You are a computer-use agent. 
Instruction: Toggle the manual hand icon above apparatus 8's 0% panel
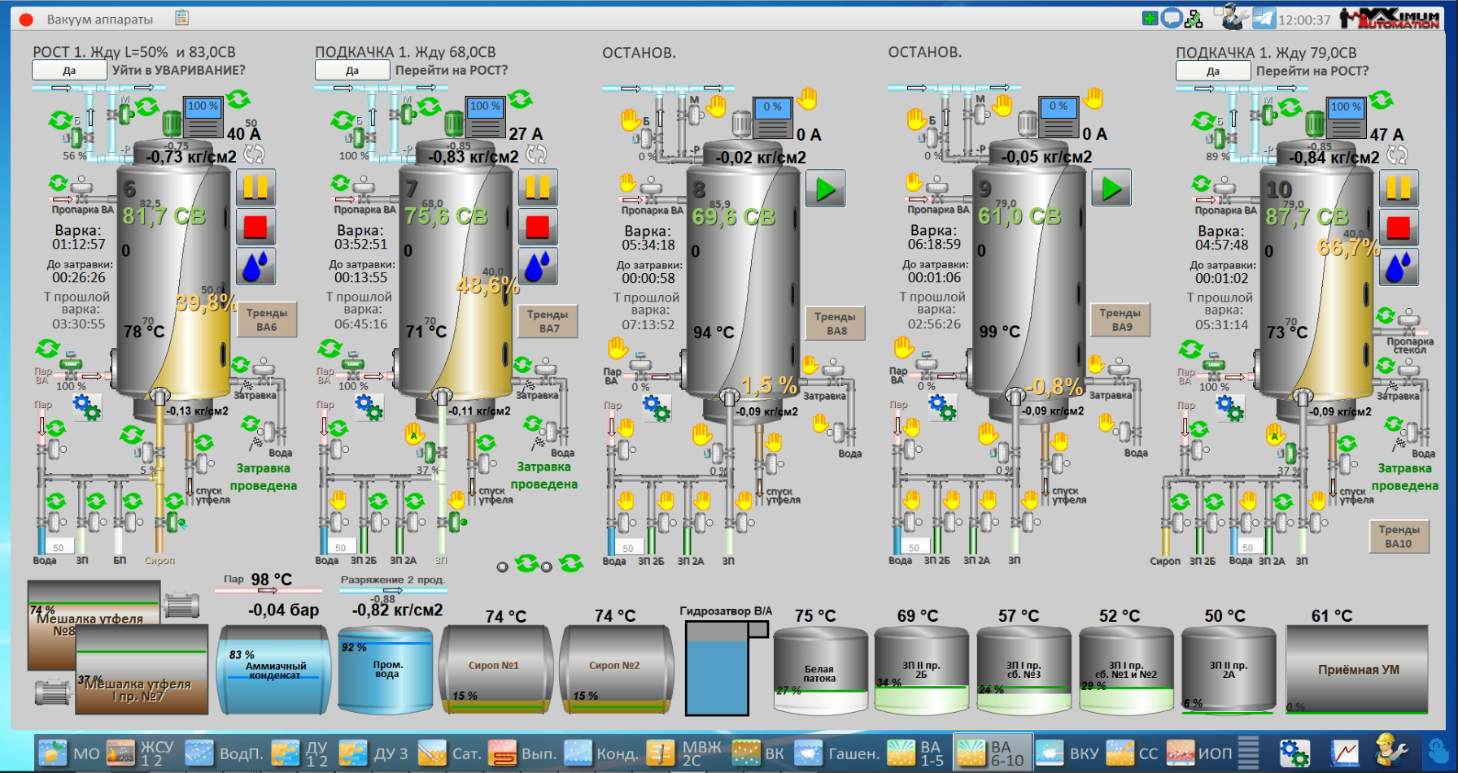click(x=807, y=99)
